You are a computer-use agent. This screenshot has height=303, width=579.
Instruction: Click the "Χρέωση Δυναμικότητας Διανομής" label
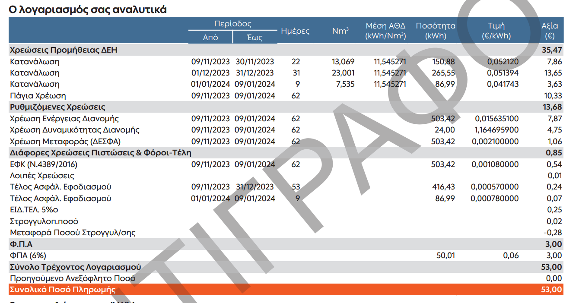(x=75, y=130)
